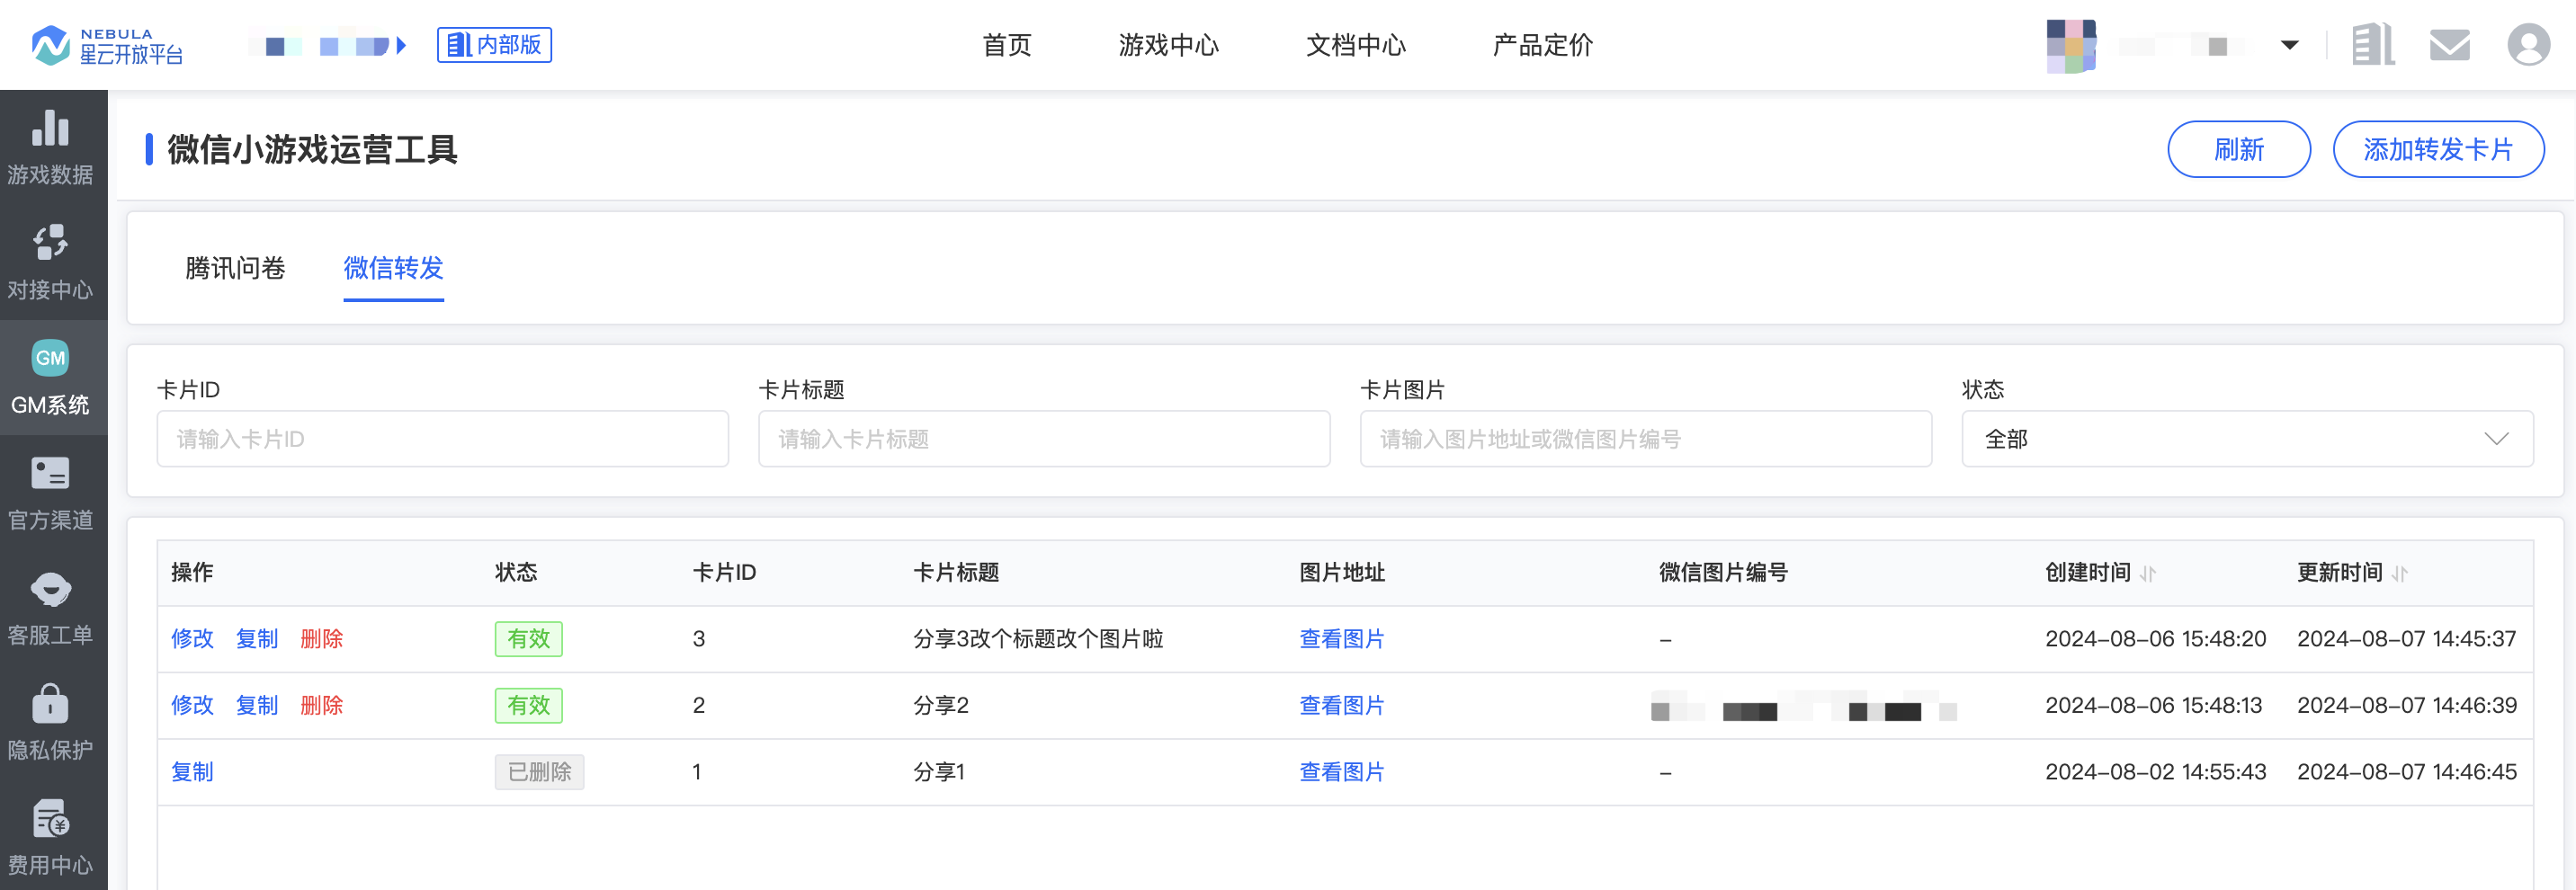Image resolution: width=2576 pixels, height=890 pixels.
Task: Switch to the 微信转发 tab
Action: 393,268
